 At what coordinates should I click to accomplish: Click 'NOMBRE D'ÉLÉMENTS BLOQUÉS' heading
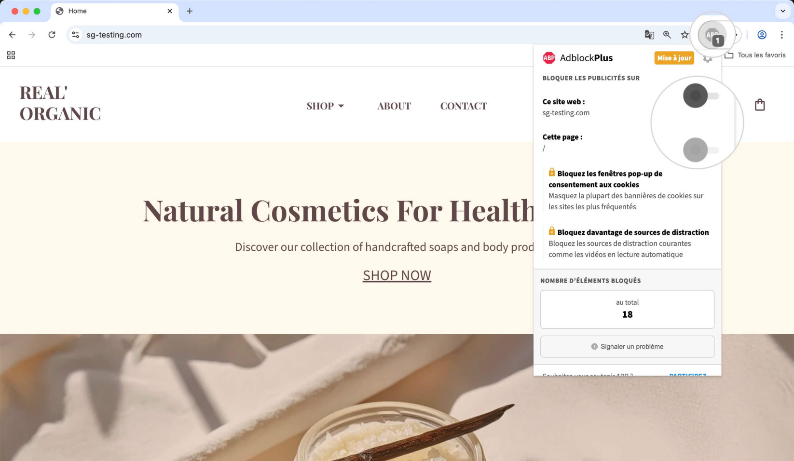[590, 281]
